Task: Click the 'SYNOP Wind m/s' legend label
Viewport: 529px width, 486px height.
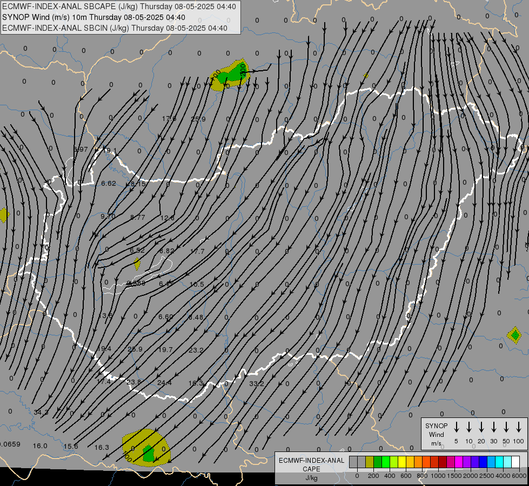Action: click(x=436, y=434)
